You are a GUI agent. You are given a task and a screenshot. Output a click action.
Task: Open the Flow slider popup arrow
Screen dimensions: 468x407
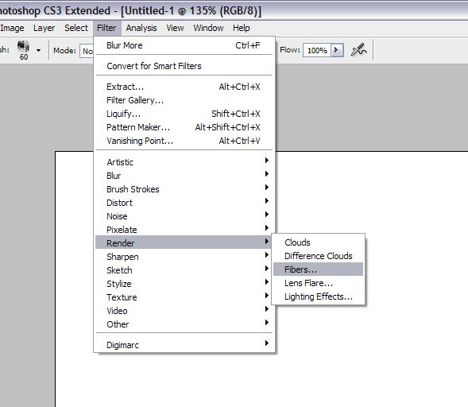(337, 50)
